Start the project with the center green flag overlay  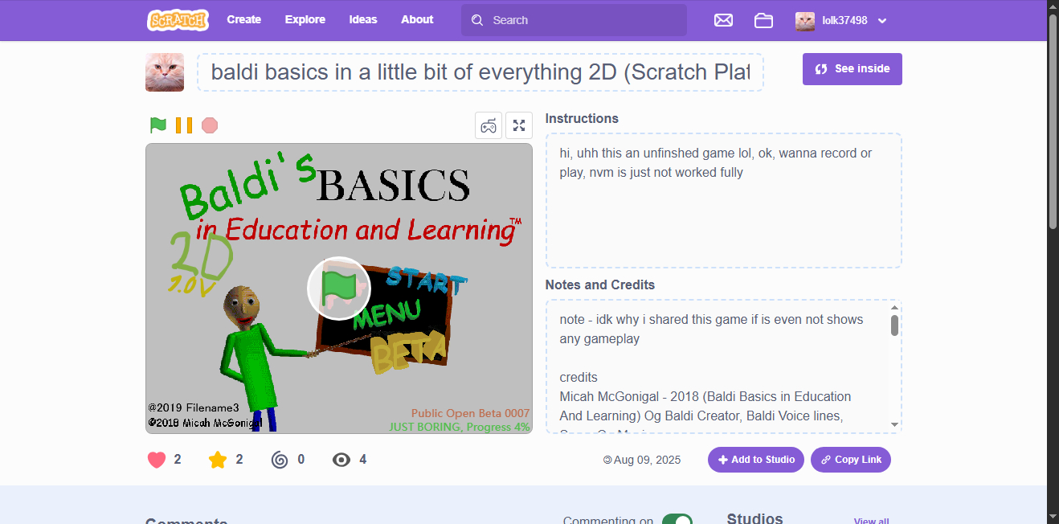tap(339, 288)
